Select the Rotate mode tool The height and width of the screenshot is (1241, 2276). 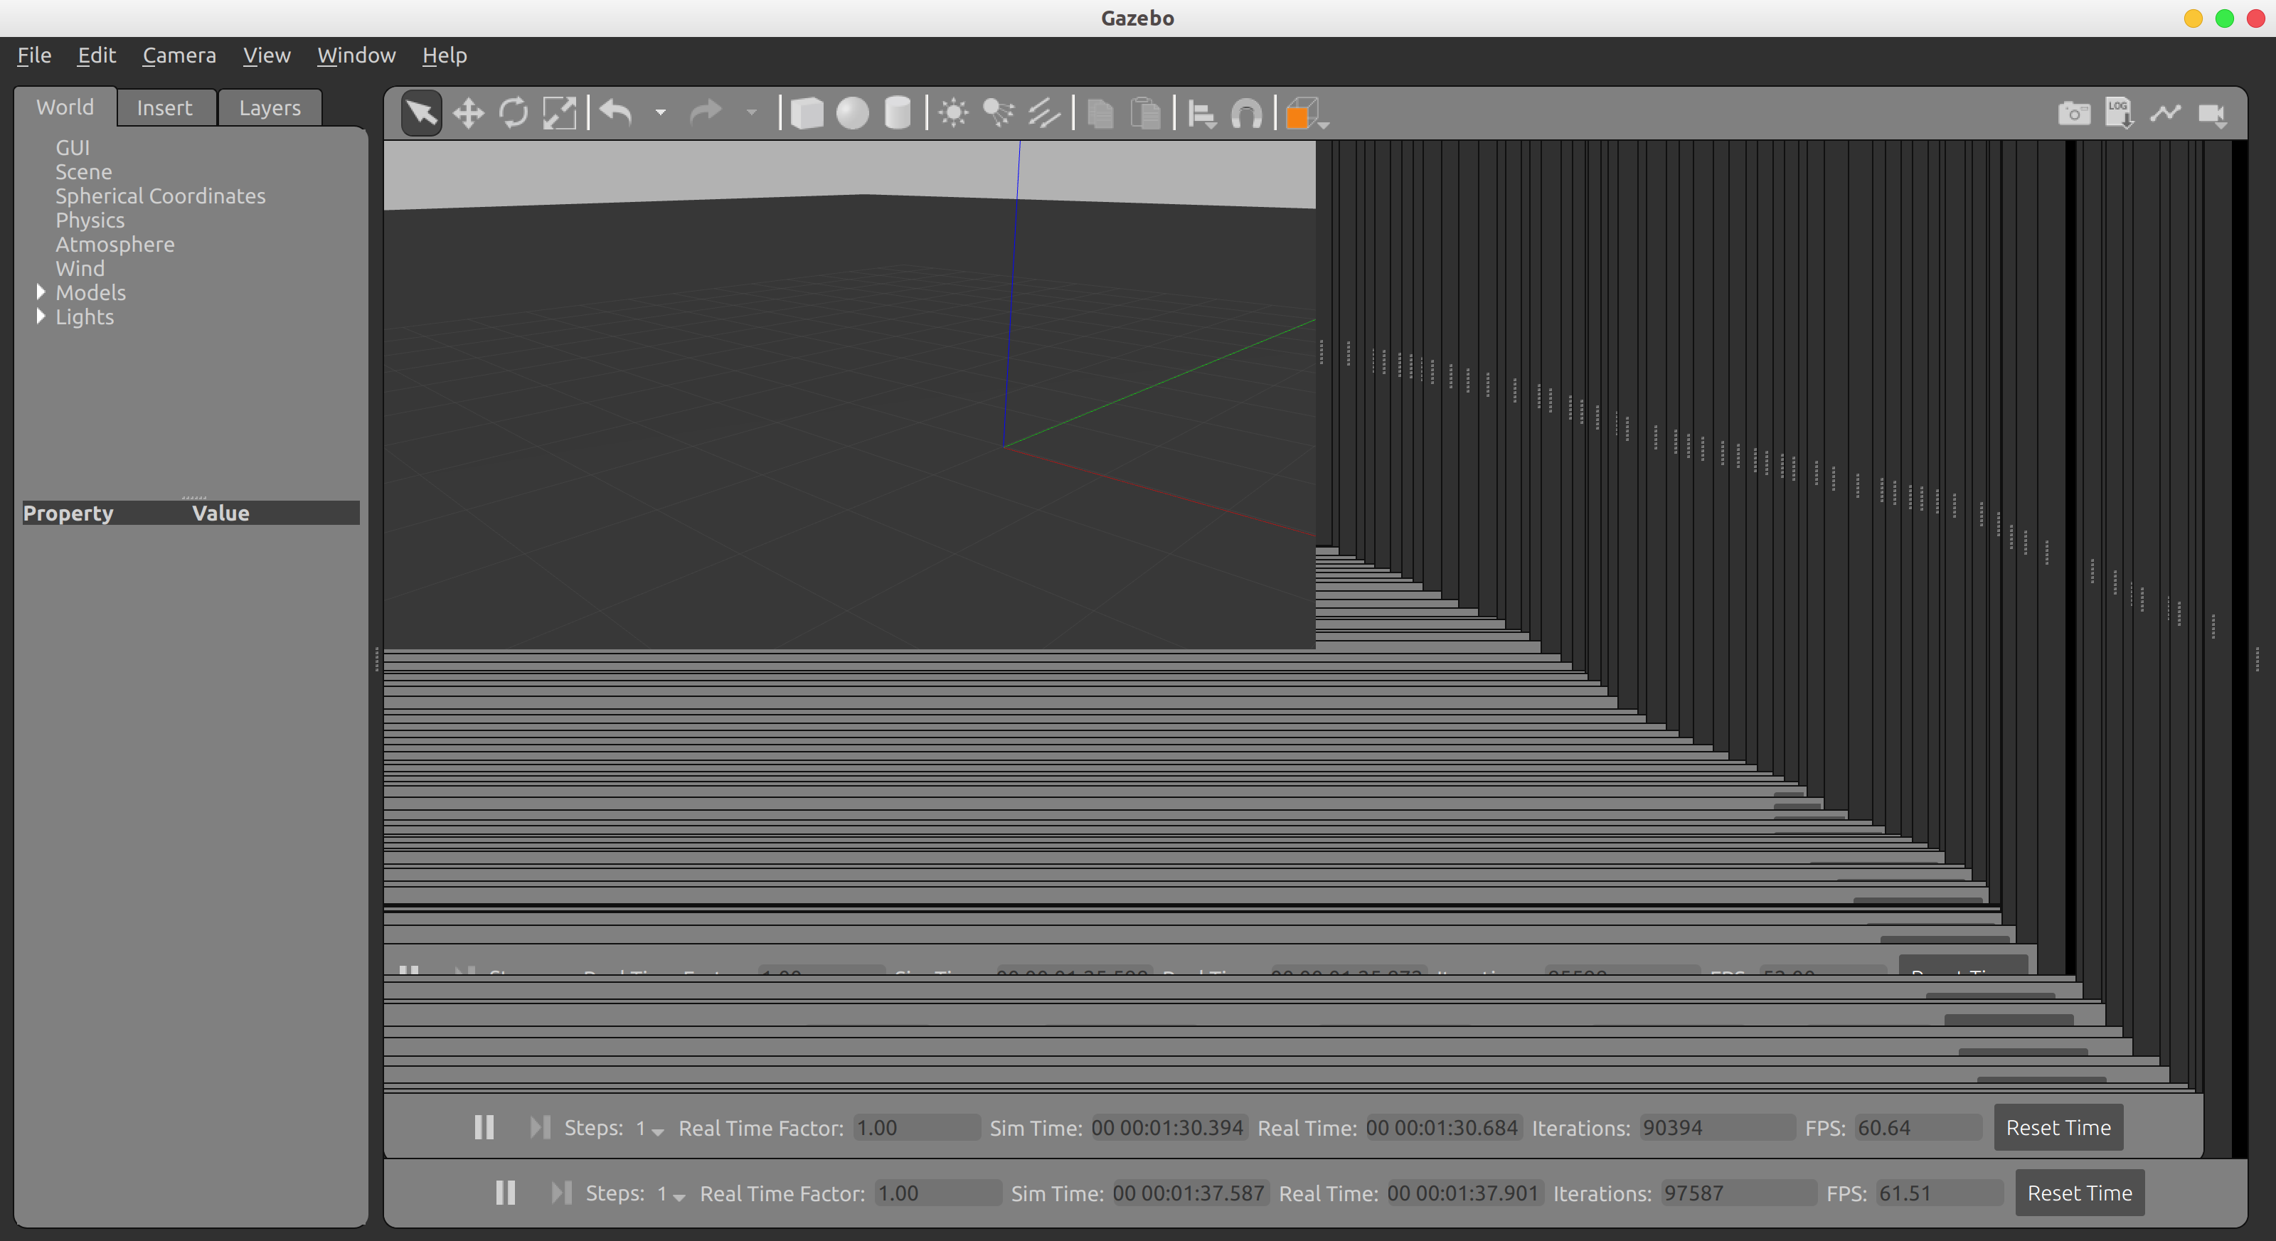[514, 113]
